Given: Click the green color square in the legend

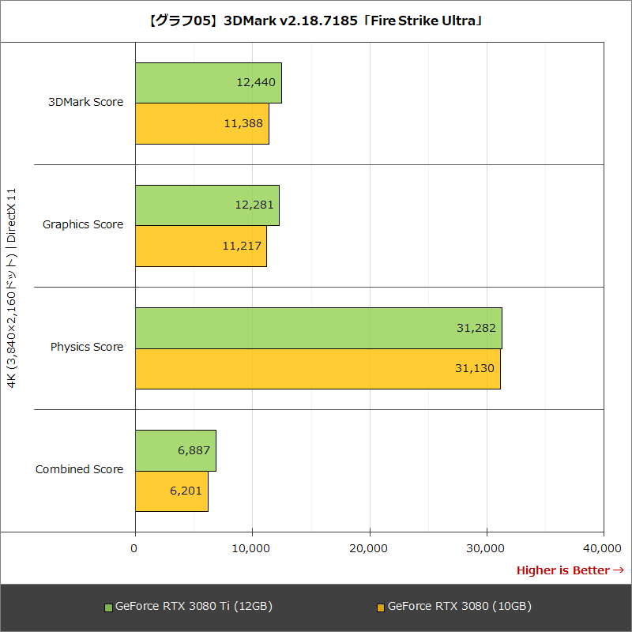Looking at the screenshot, I should click(110, 607).
